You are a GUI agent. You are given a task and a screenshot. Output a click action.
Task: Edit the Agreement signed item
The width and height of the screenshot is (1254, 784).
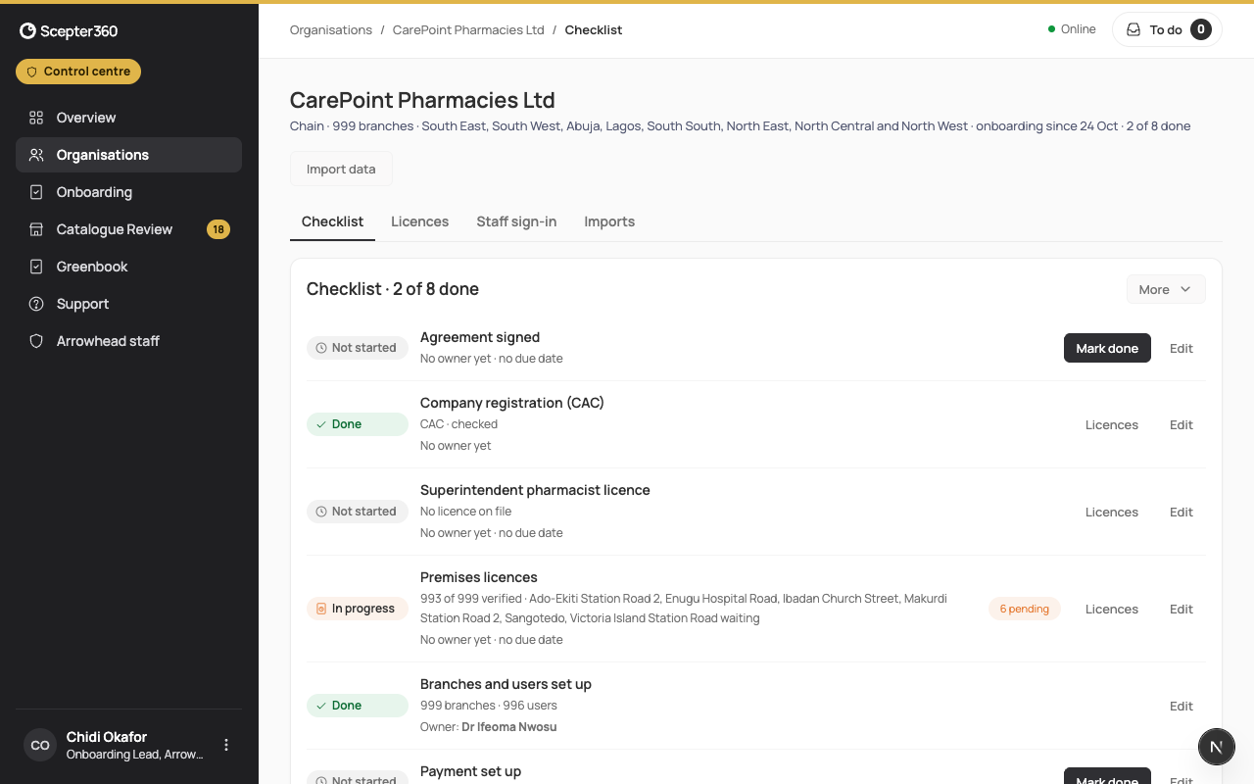pos(1182,348)
